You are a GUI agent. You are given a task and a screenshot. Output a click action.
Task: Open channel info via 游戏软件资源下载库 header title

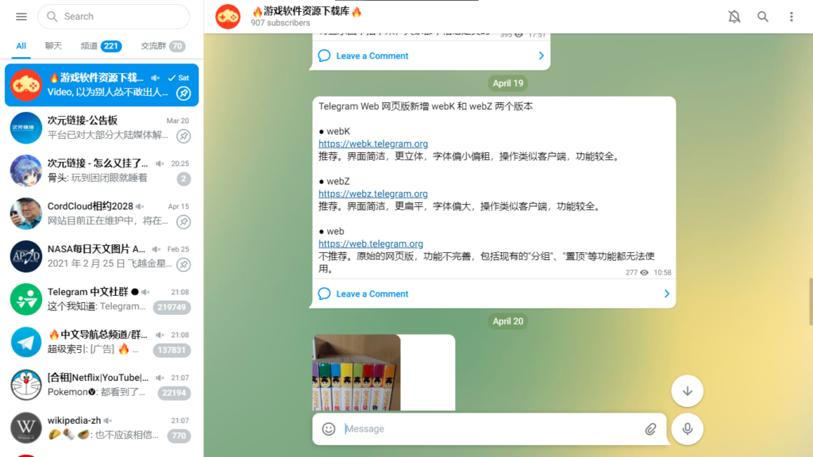pyautogui.click(x=306, y=11)
